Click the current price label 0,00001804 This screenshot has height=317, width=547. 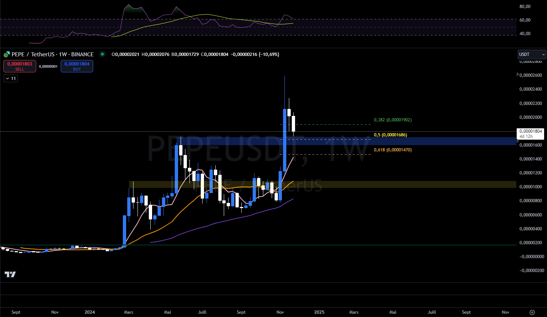click(530, 133)
